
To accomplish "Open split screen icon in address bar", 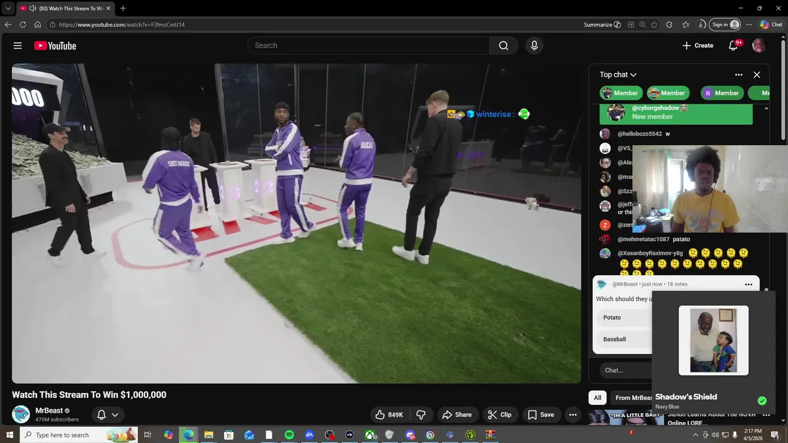I will [631, 25].
